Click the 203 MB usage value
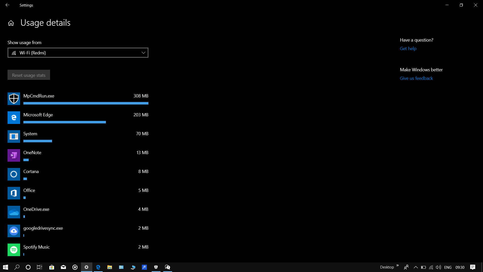Screen dimensions: 483x272 coord(141,115)
